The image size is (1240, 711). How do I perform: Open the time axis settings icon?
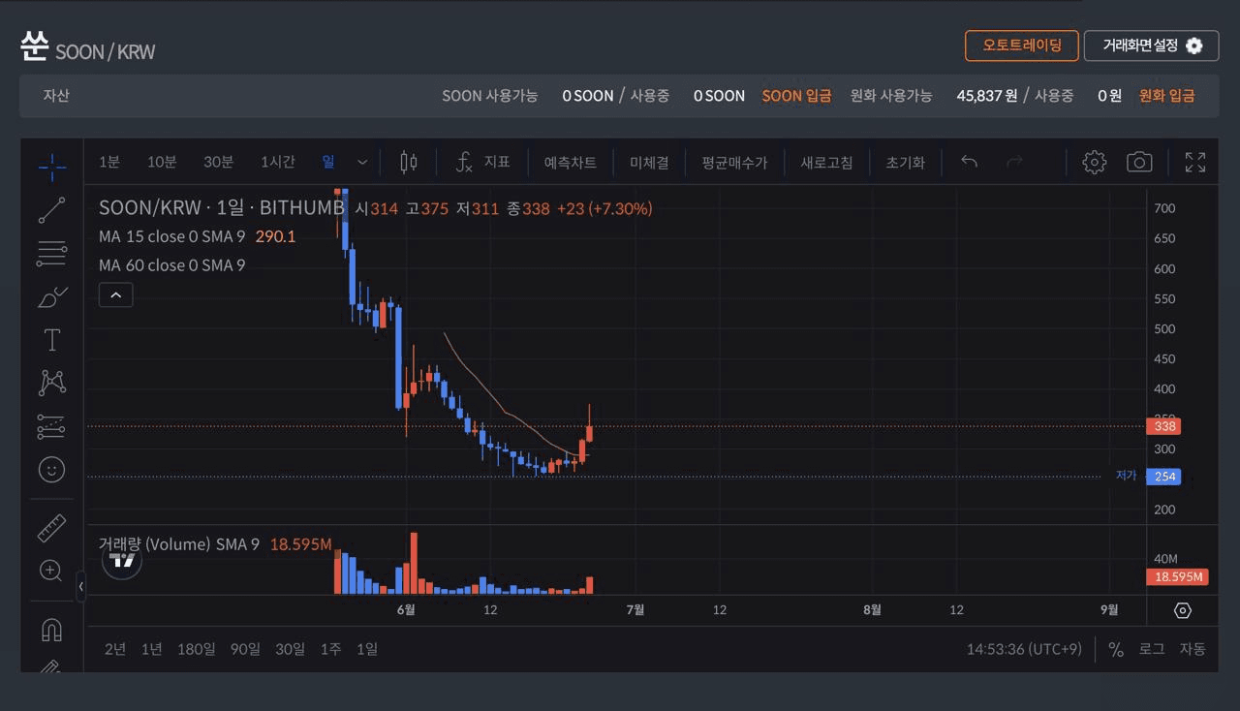click(x=1183, y=610)
